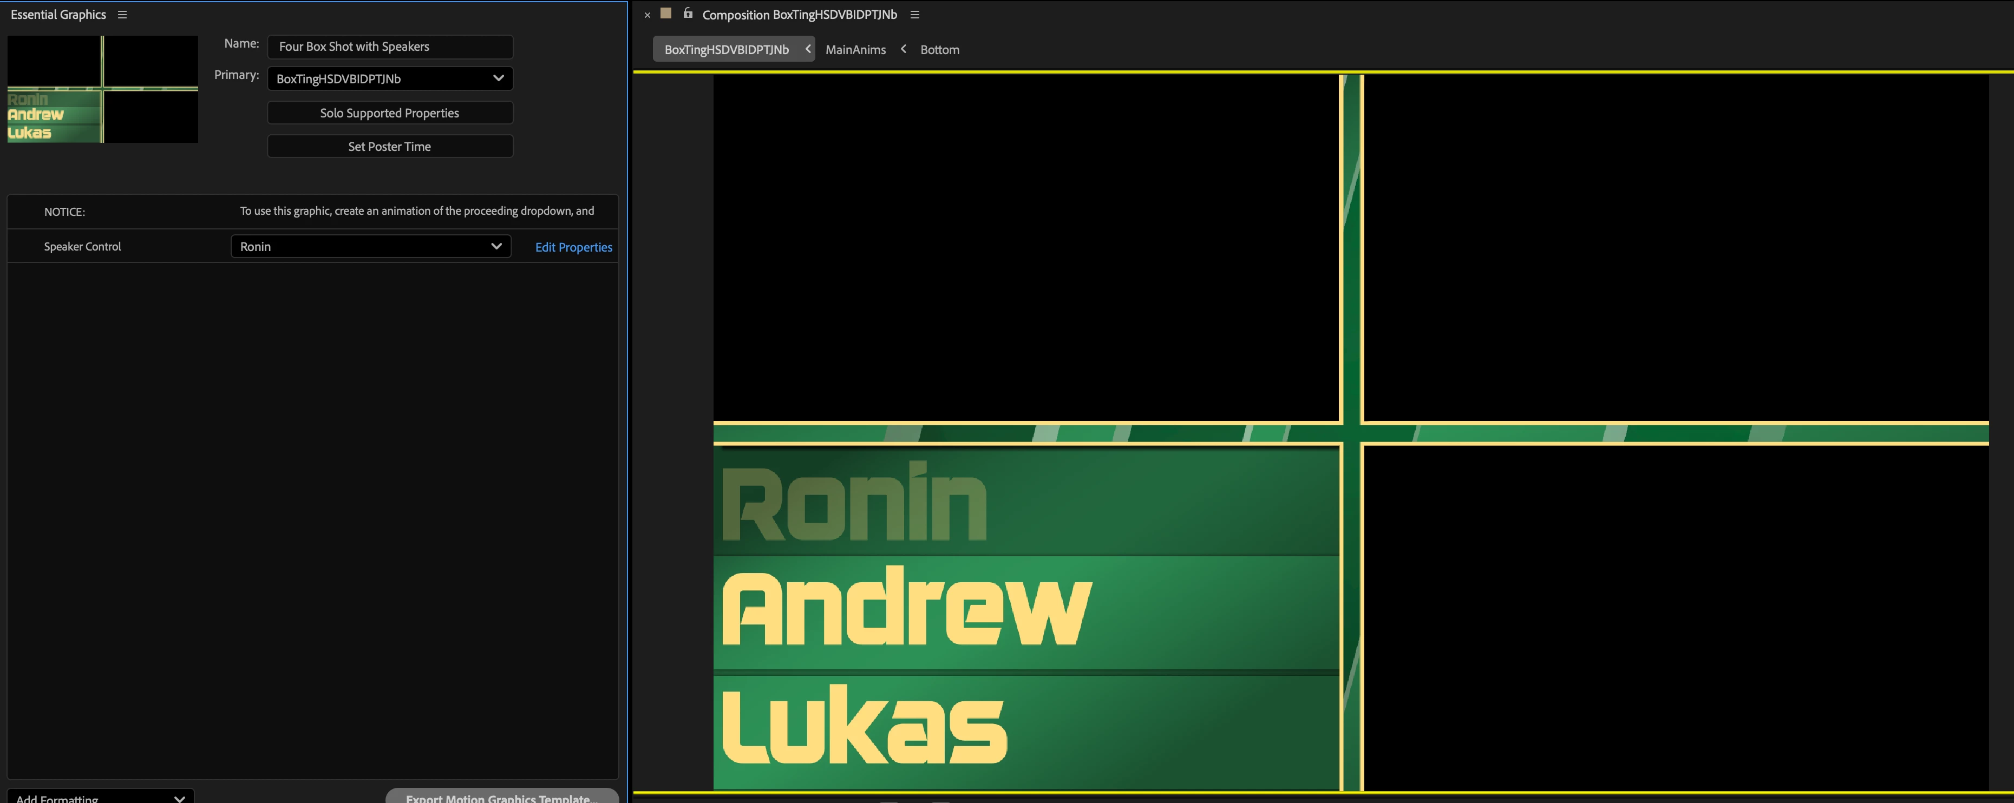Image resolution: width=2014 pixels, height=803 pixels.
Task: Open the Primary composition dropdown
Action: coord(389,78)
